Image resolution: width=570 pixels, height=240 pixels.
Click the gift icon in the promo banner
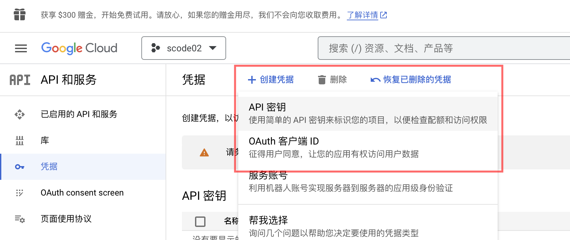click(x=20, y=15)
